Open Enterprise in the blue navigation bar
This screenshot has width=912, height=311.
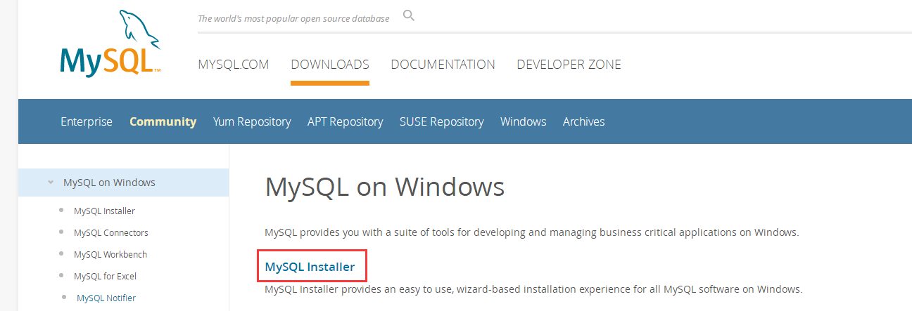87,121
